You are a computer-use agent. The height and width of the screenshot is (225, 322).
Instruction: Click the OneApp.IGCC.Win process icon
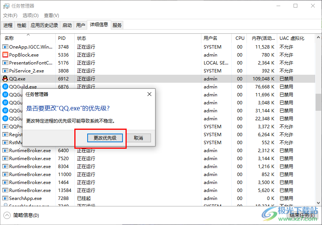5,47
